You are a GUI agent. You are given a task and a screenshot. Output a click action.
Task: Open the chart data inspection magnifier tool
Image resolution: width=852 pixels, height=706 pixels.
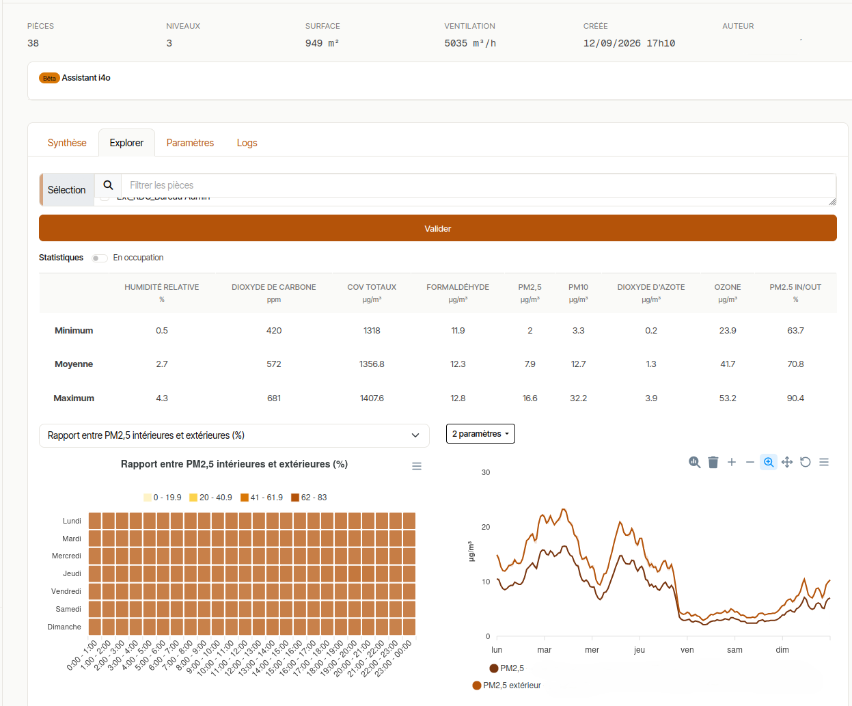point(695,462)
